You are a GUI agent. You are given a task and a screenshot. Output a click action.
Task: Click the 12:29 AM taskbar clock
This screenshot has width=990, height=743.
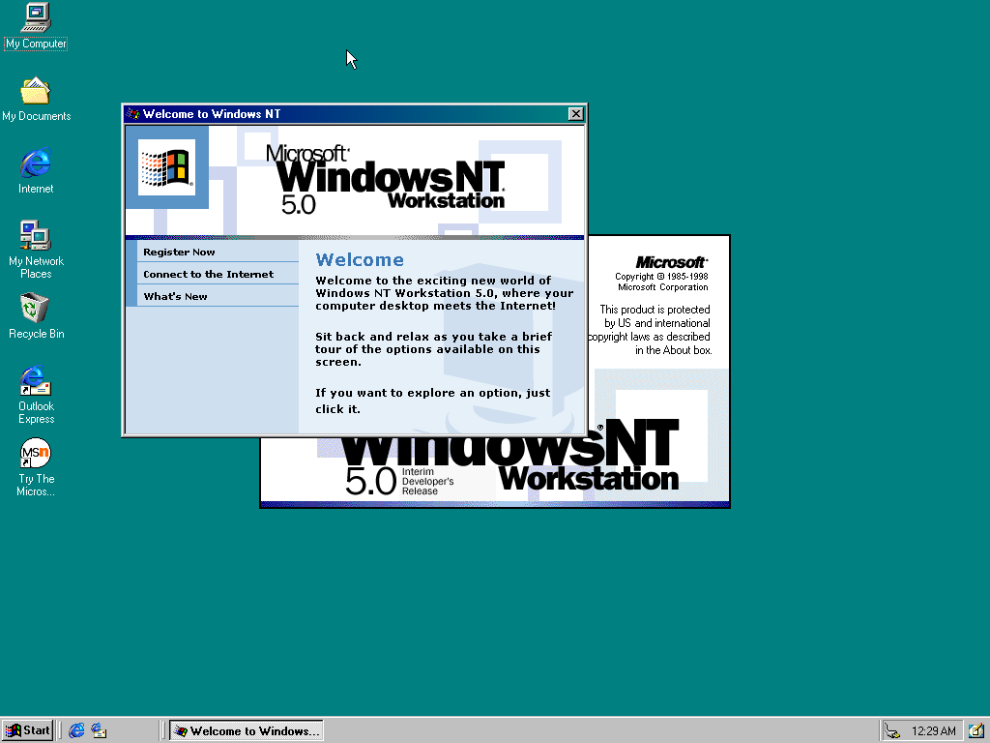933,731
